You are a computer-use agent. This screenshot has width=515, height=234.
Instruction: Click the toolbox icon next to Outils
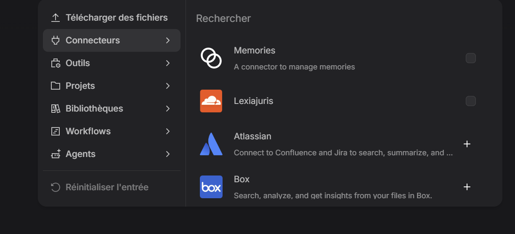point(56,63)
